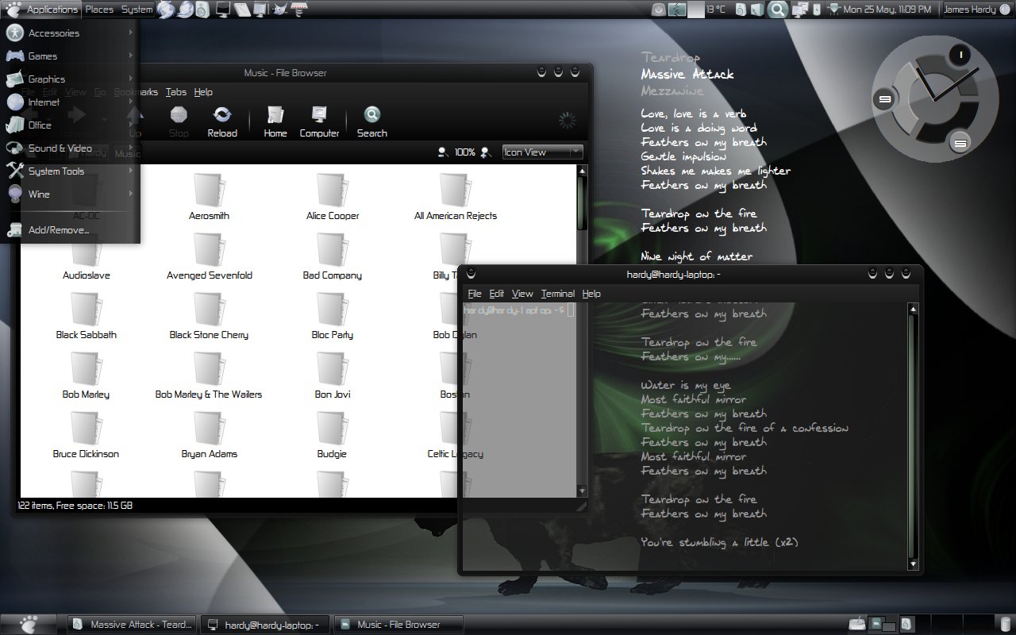Open the System menu in top panel
This screenshot has height=635, width=1016.
pyautogui.click(x=137, y=10)
